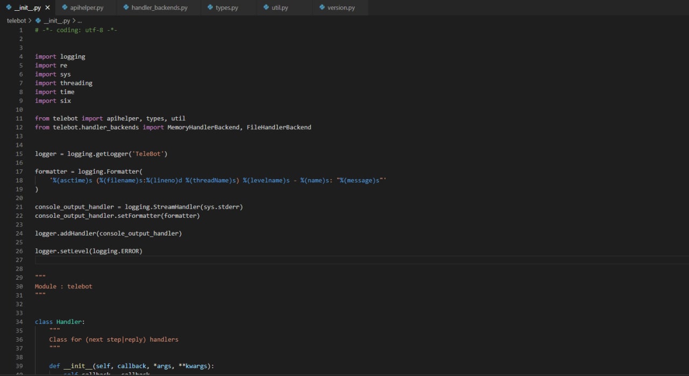This screenshot has height=376, width=689.
Task: Click 'FileHandlerBackend' in the import line
Action: 279,127
